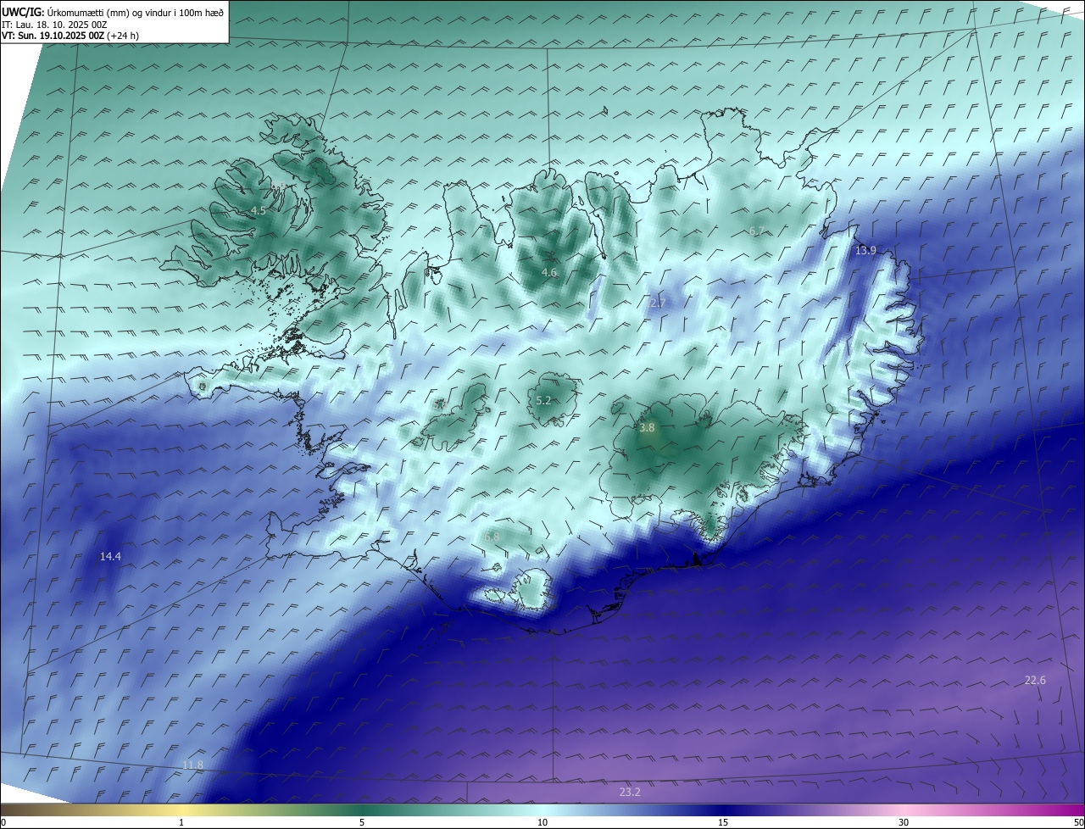Click the 2.7 value label on the map
The height and width of the screenshot is (829, 1085).
(657, 303)
